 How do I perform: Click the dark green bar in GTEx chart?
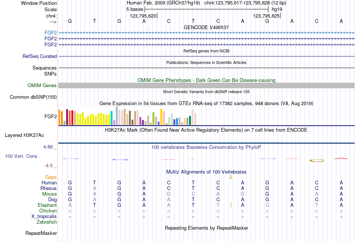tap(190, 120)
